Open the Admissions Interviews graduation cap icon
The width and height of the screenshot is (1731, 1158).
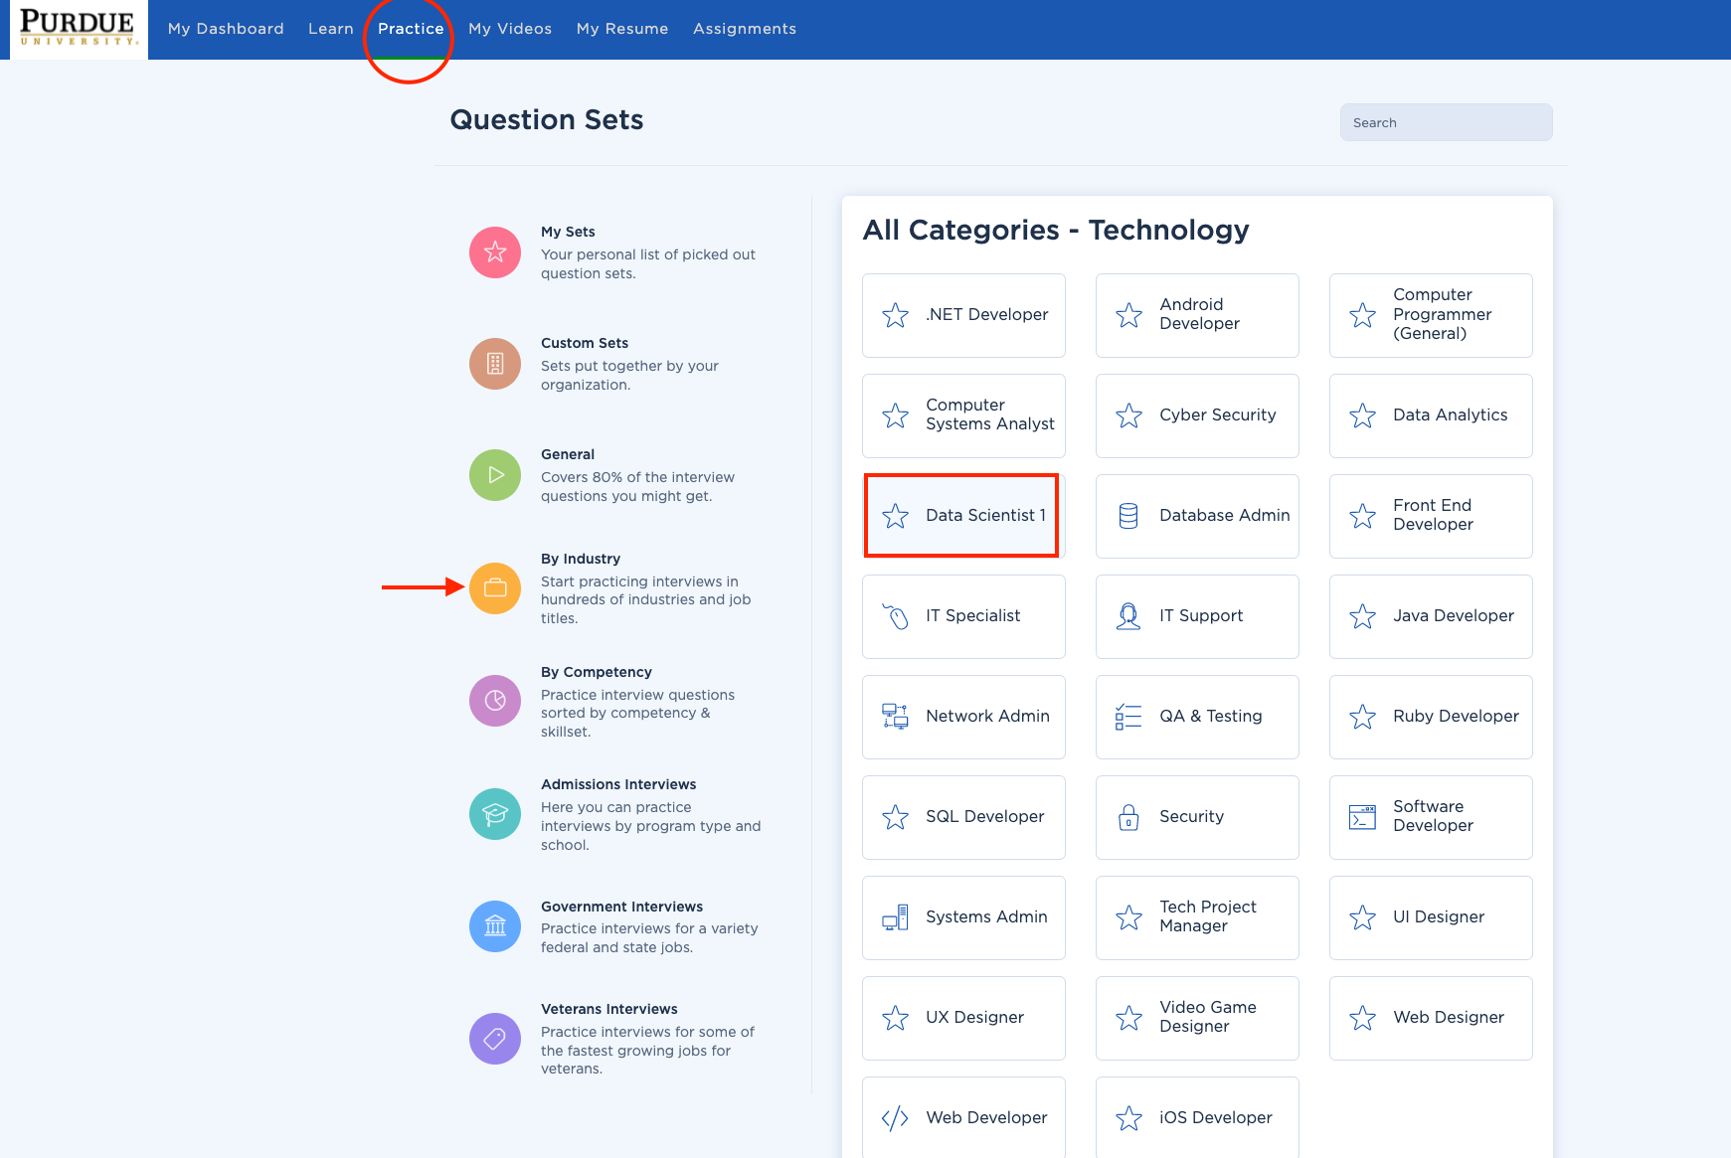(x=495, y=814)
